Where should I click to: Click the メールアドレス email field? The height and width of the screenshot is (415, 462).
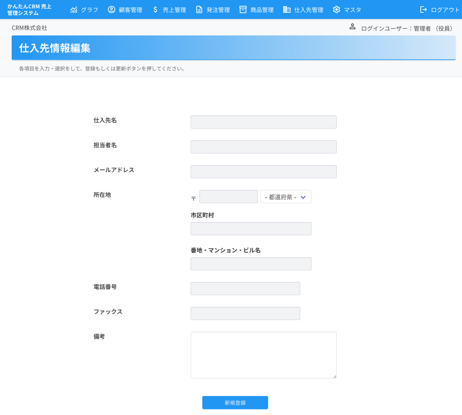(x=263, y=171)
